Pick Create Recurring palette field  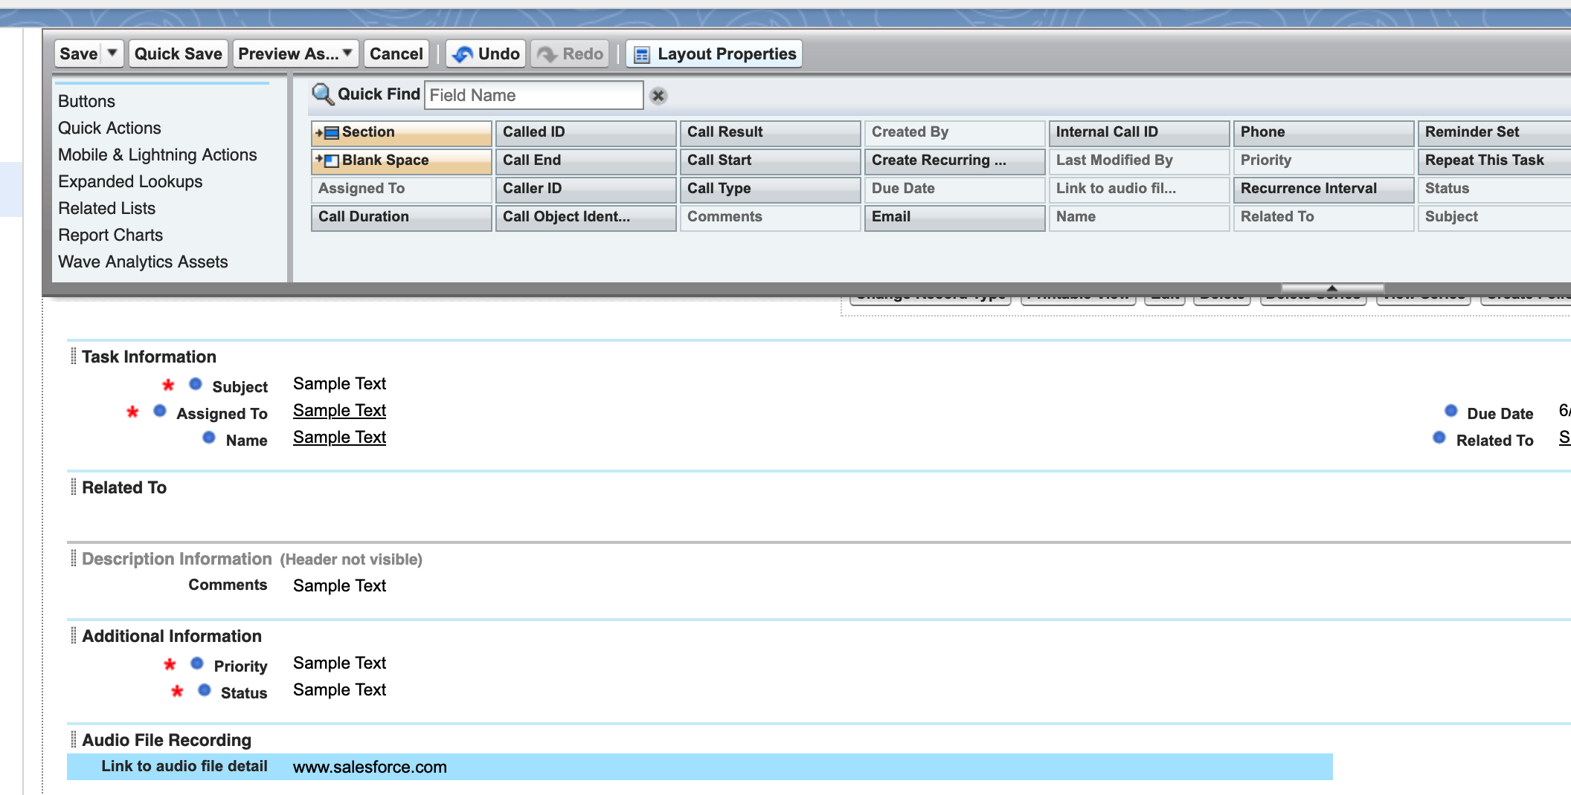955,160
